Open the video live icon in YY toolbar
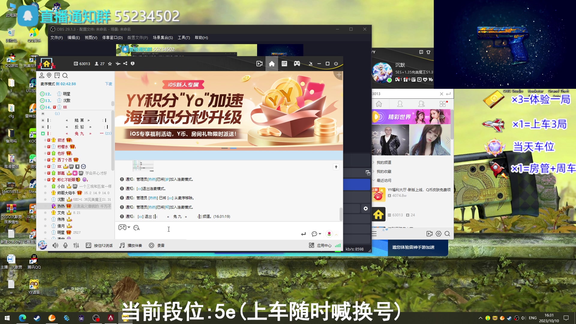 point(259,64)
